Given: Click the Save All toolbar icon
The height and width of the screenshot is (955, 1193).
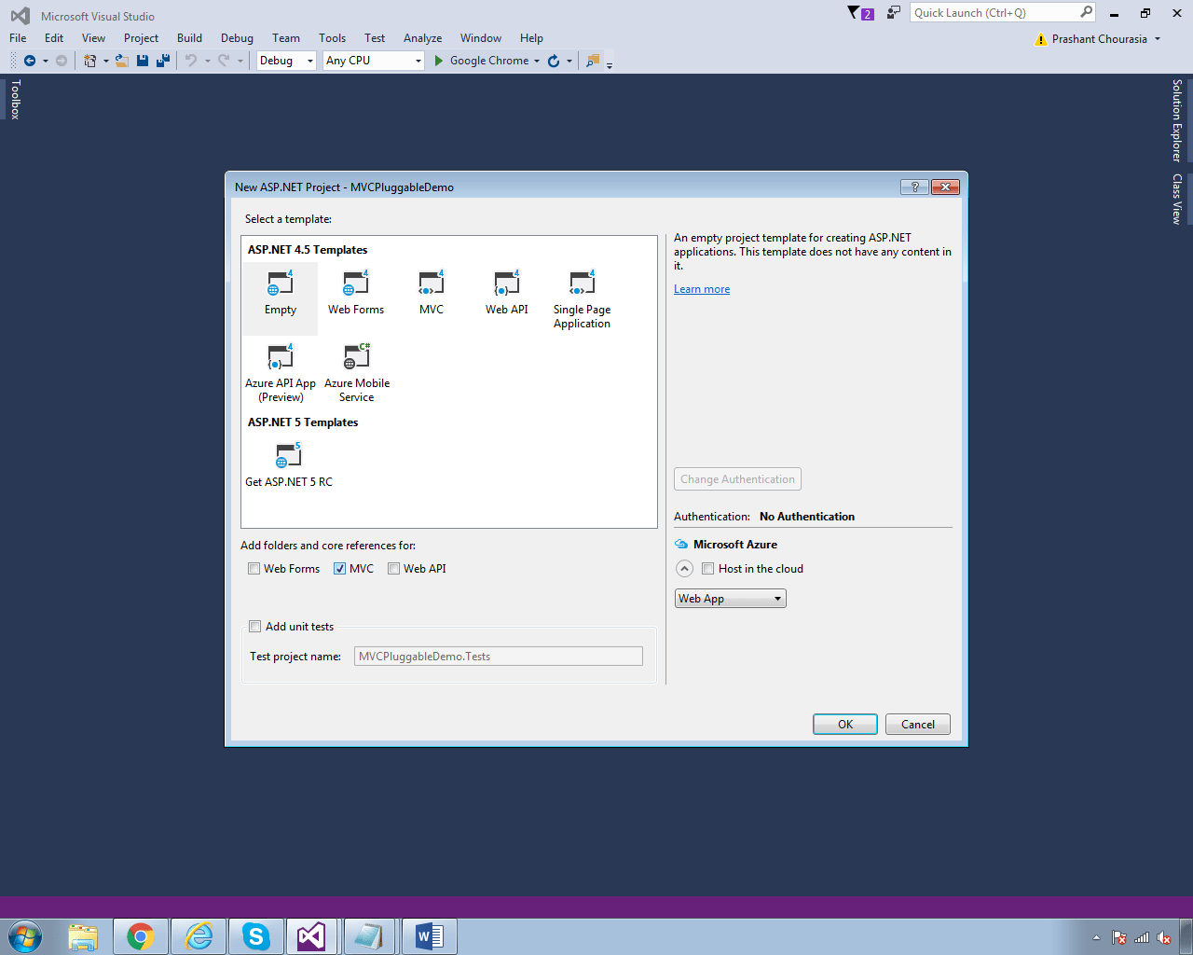Looking at the screenshot, I should pyautogui.click(x=163, y=61).
